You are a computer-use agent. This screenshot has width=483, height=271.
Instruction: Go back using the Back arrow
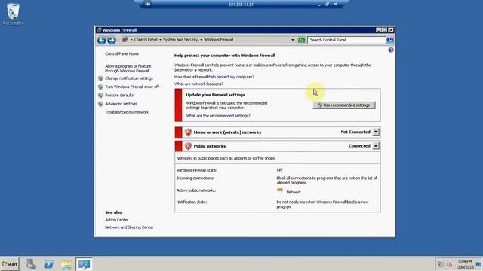point(102,40)
